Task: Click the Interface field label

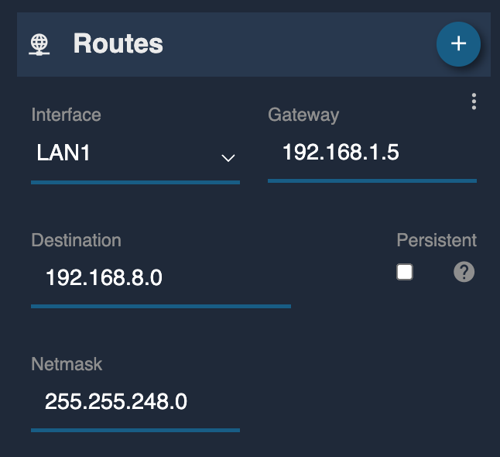Action: point(66,115)
